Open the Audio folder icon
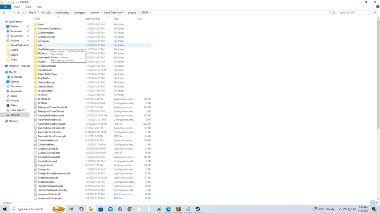 coord(35,24)
